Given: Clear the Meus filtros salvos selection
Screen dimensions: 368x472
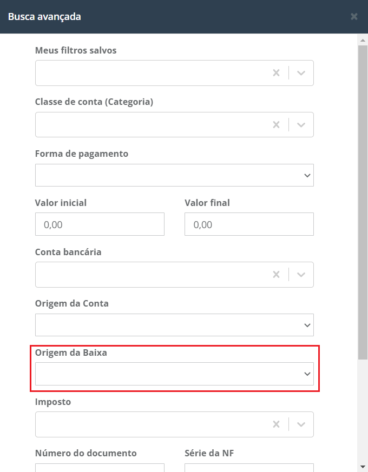Looking at the screenshot, I should pyautogui.click(x=276, y=73).
